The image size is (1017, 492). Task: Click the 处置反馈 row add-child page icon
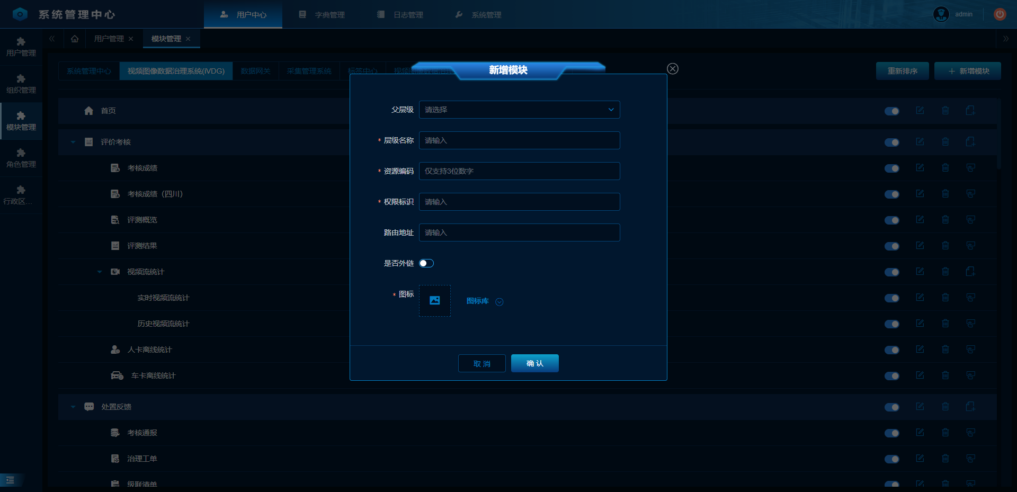pos(970,407)
